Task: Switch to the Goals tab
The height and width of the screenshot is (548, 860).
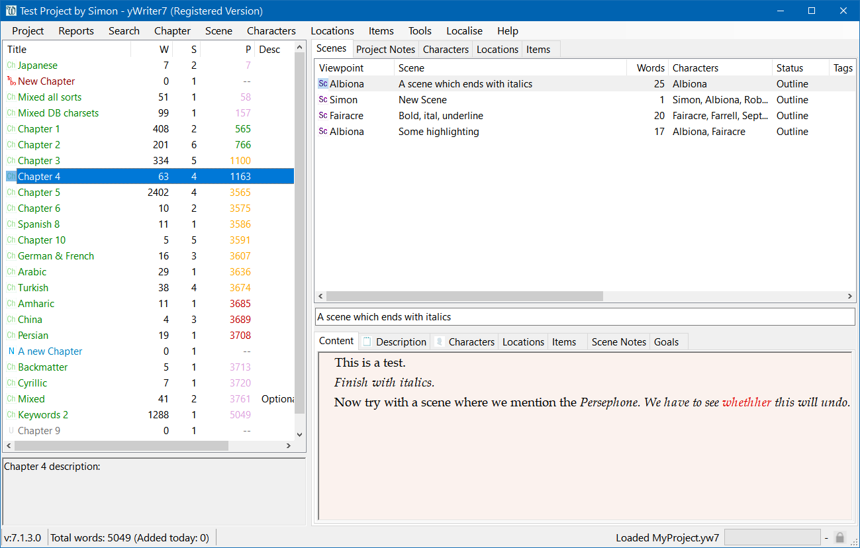Action: click(x=666, y=342)
